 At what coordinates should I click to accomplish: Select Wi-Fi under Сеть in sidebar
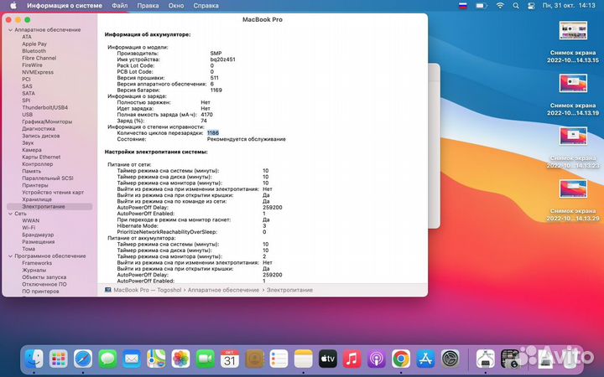coord(29,228)
